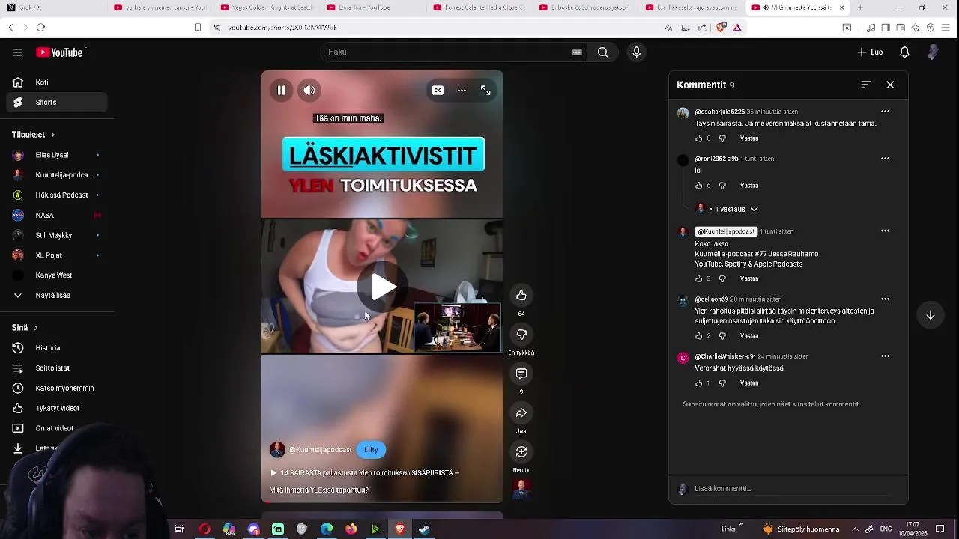This screenshot has height=539, width=959.
Task: Open Firefox from the taskbar
Action: click(x=351, y=529)
